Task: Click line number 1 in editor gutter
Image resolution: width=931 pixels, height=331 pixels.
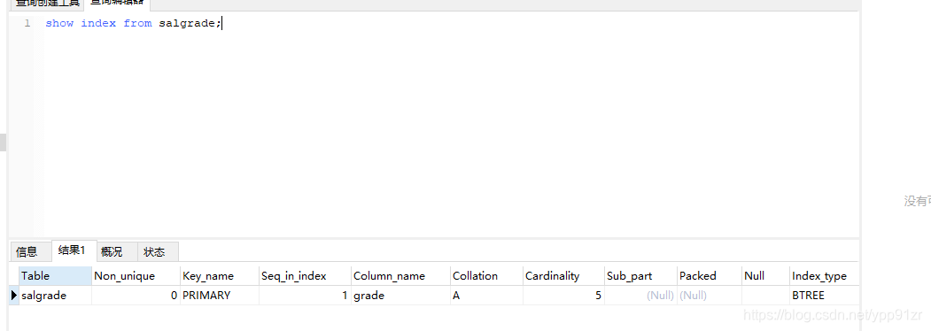Action: (x=27, y=24)
